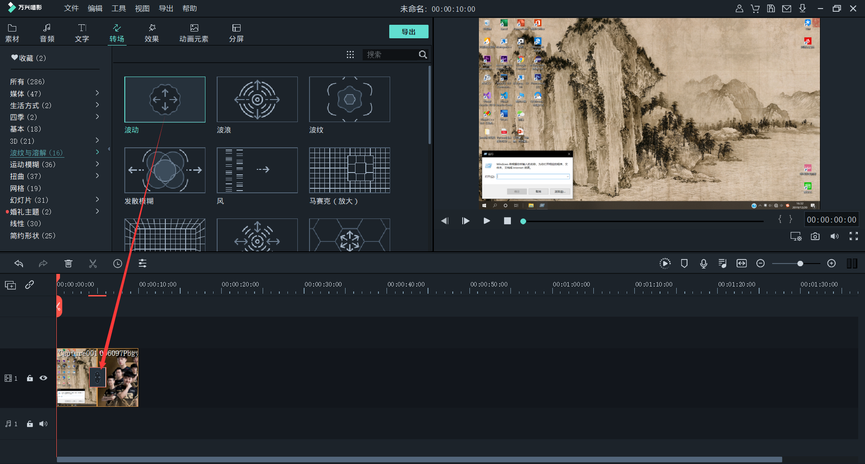The width and height of the screenshot is (865, 464).
Task: Switch to grid view of transitions
Action: [x=350, y=55]
